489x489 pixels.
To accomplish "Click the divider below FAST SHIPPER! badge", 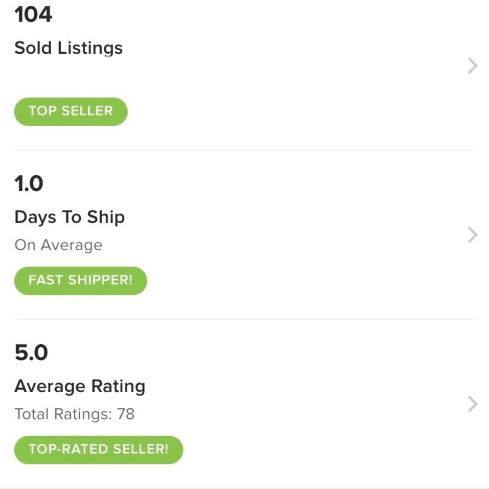I will point(244,319).
